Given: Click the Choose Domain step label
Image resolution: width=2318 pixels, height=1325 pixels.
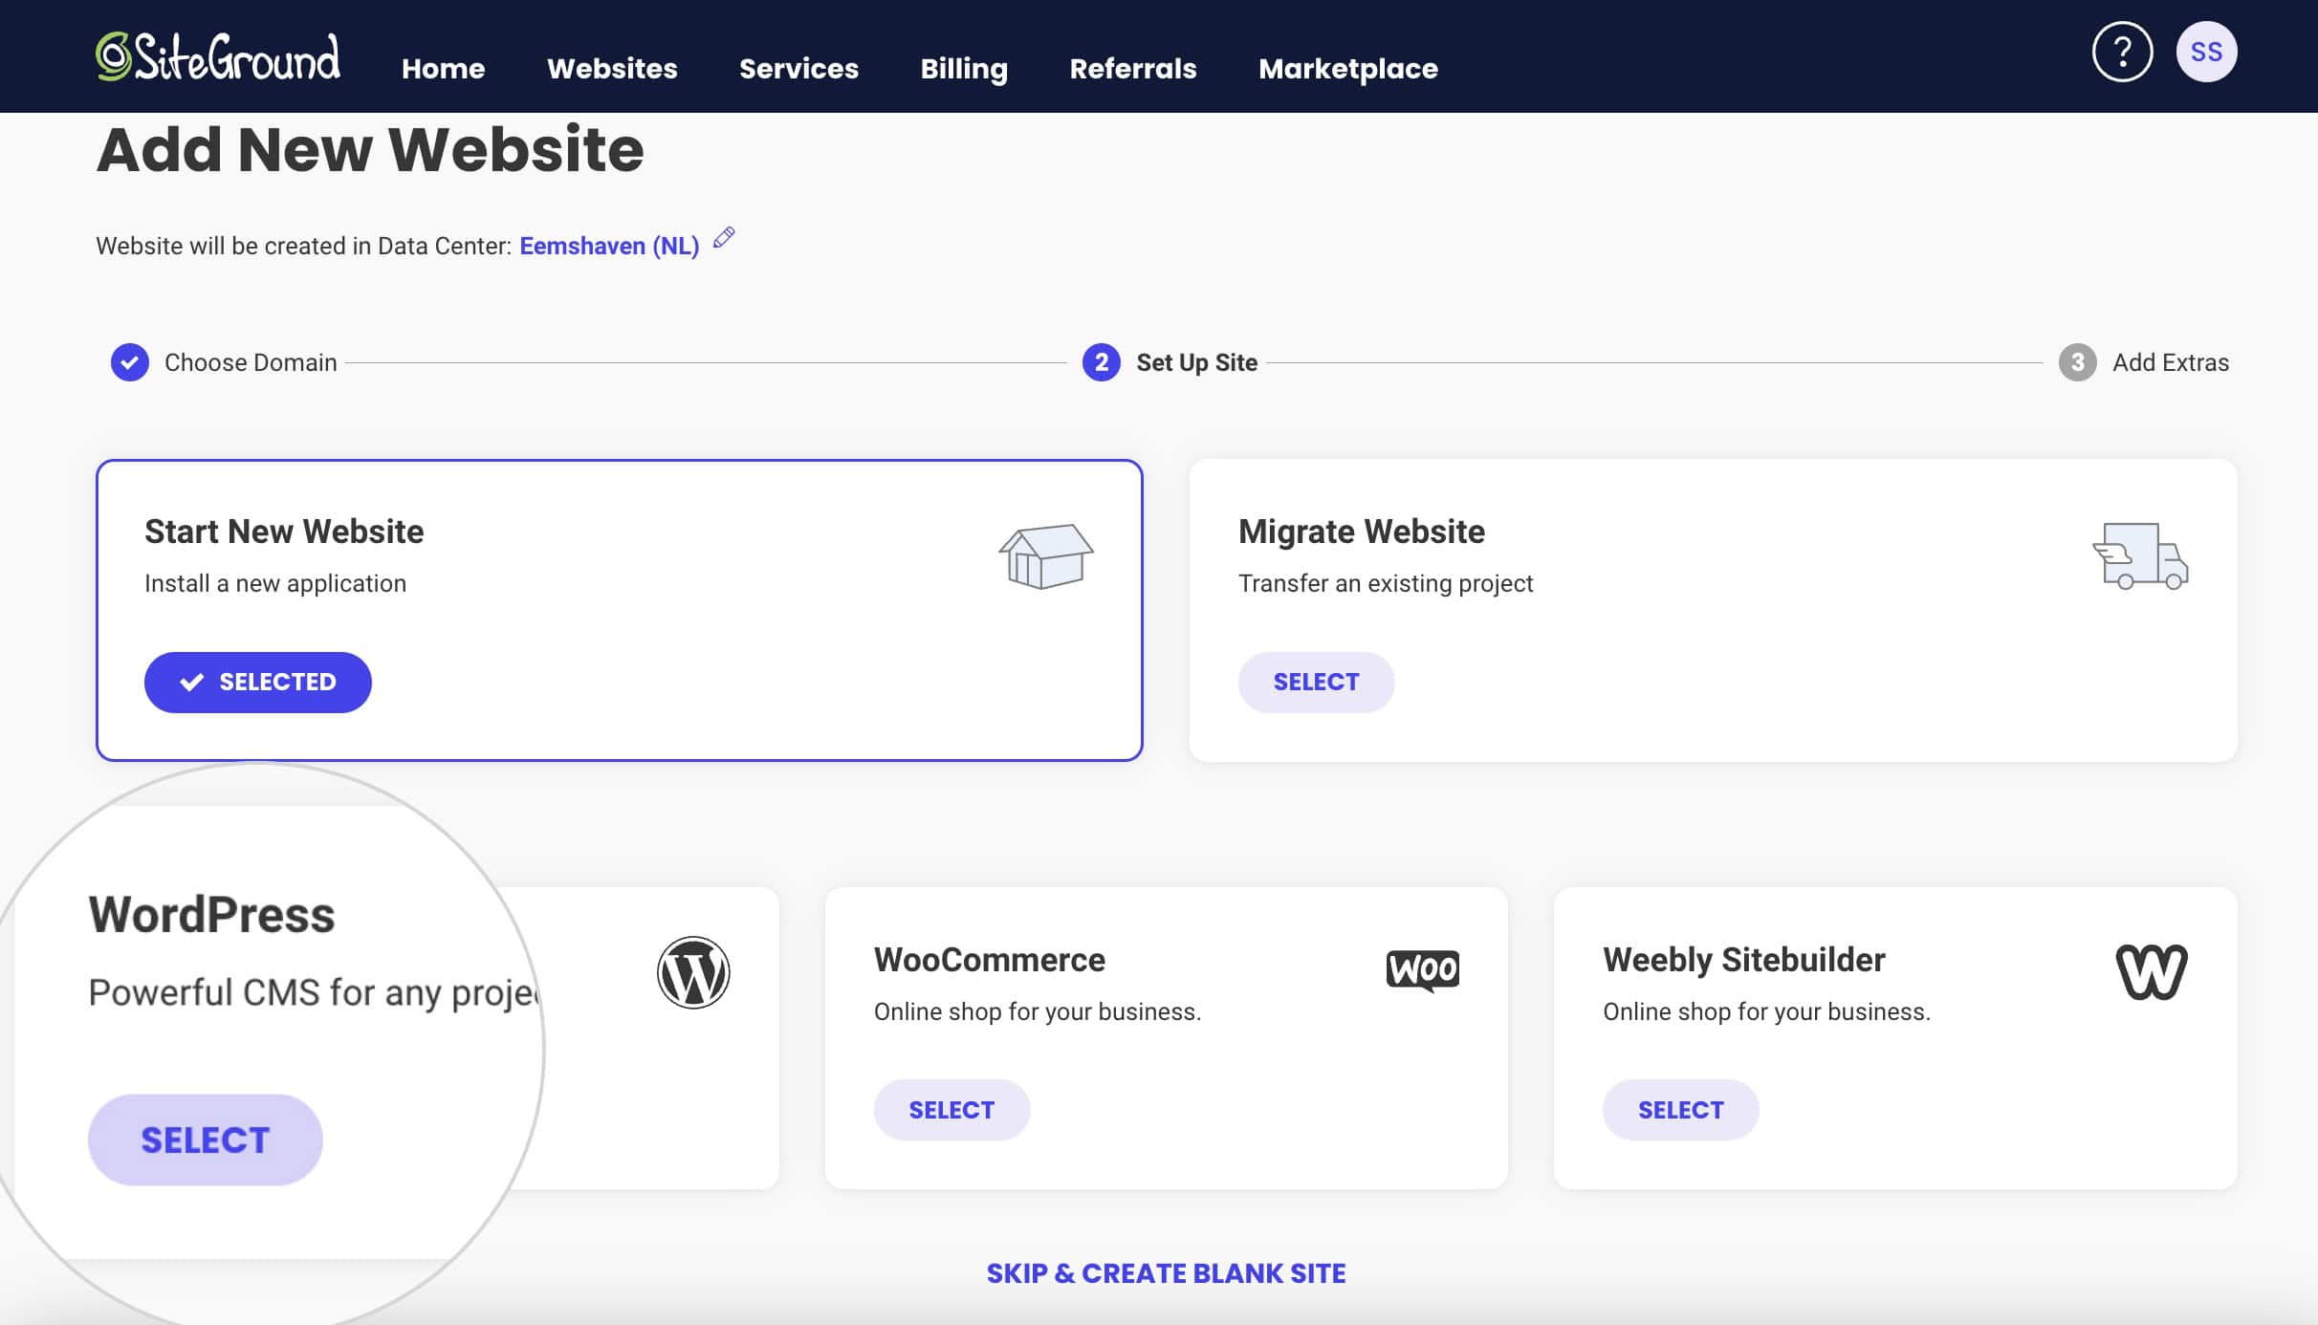Looking at the screenshot, I should click(x=251, y=362).
